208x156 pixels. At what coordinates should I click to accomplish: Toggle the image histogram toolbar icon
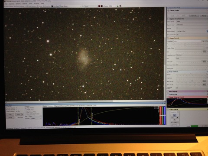pyautogui.click(x=118, y=6)
